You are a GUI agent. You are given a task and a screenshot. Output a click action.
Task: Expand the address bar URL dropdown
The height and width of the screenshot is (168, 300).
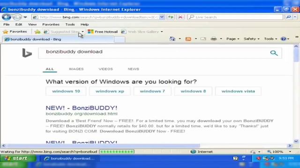pos(162,17)
